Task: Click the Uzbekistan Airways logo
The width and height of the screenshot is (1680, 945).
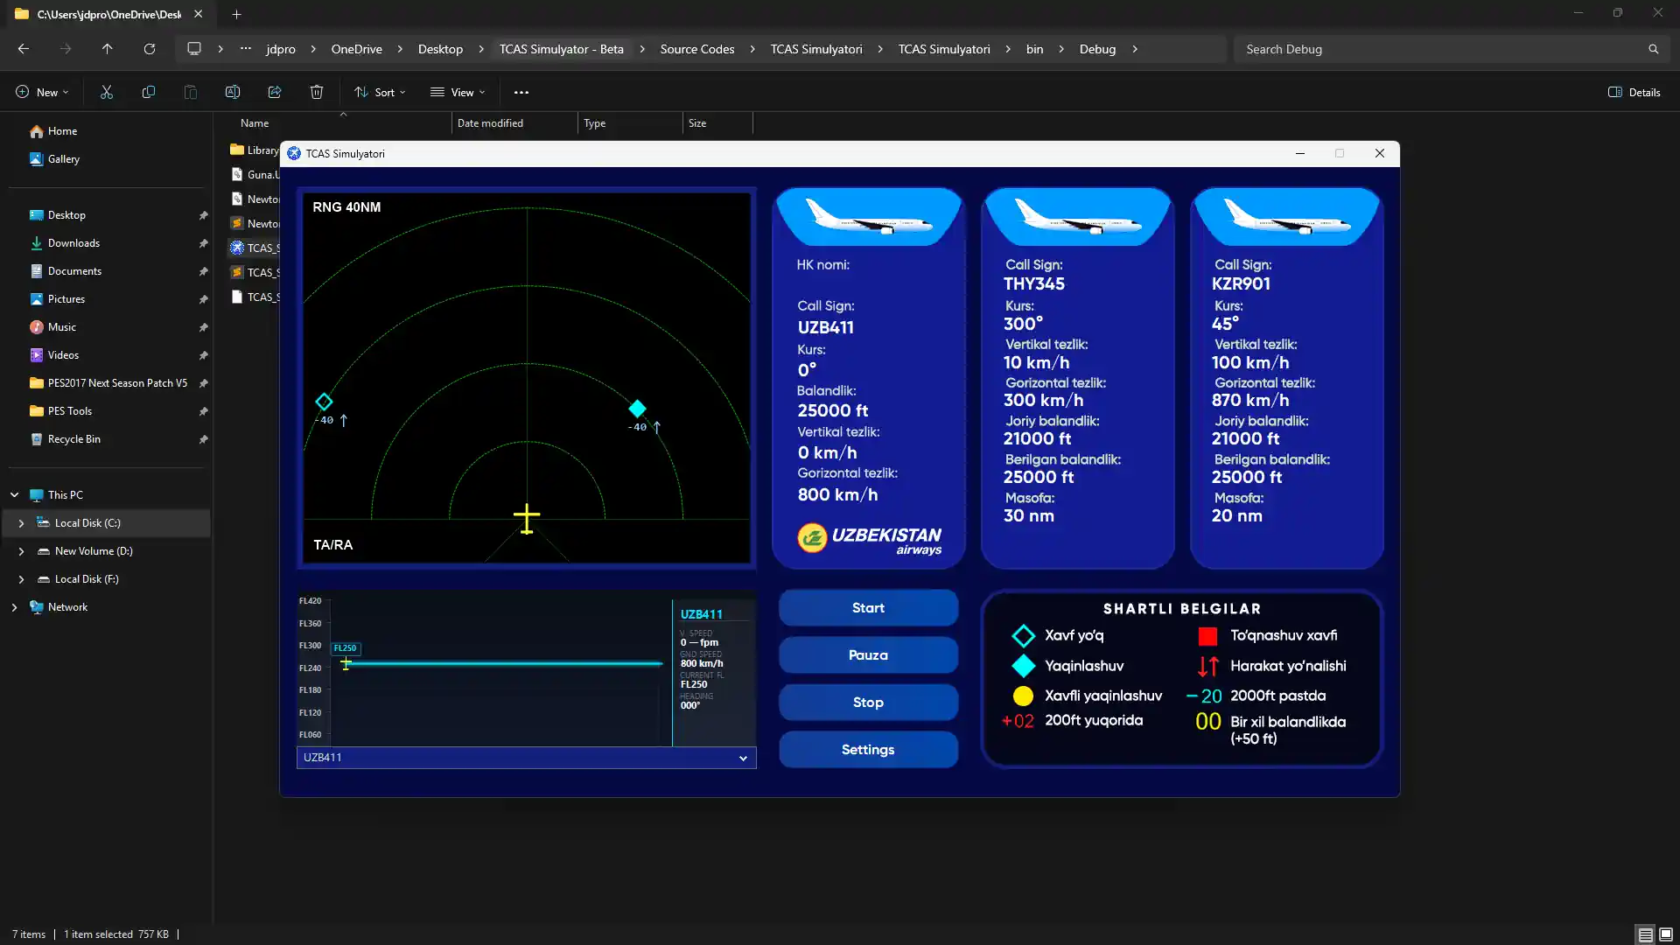Action: (x=869, y=539)
